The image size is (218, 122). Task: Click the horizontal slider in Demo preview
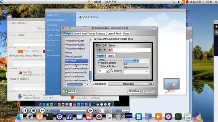tap(136, 68)
